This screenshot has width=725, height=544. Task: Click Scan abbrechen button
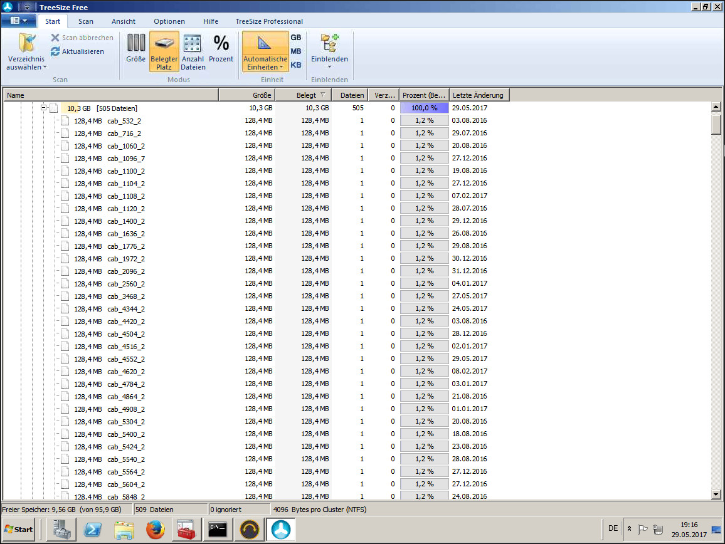(82, 38)
